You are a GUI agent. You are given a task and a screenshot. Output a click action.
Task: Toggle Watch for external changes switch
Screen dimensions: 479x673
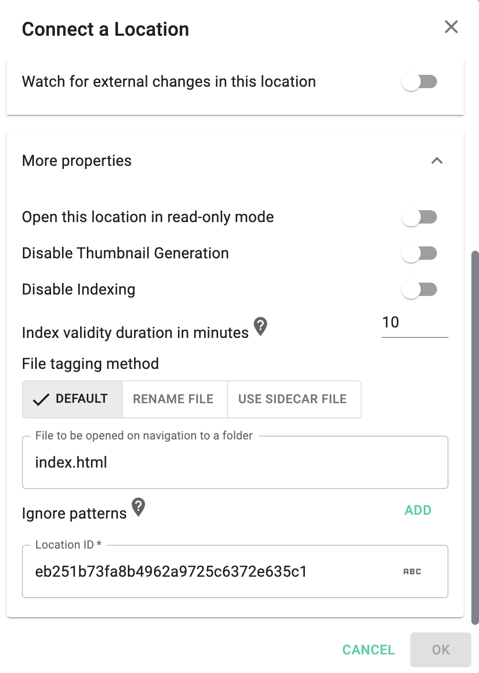point(419,82)
